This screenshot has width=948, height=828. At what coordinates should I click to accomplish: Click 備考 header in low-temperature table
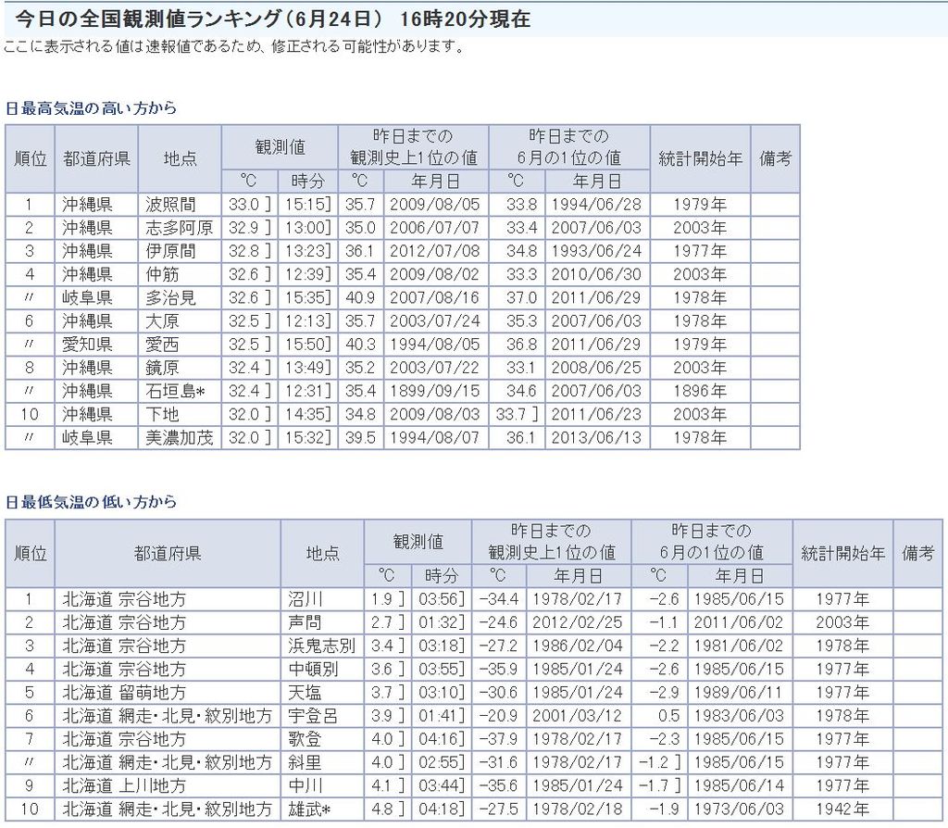point(919,553)
